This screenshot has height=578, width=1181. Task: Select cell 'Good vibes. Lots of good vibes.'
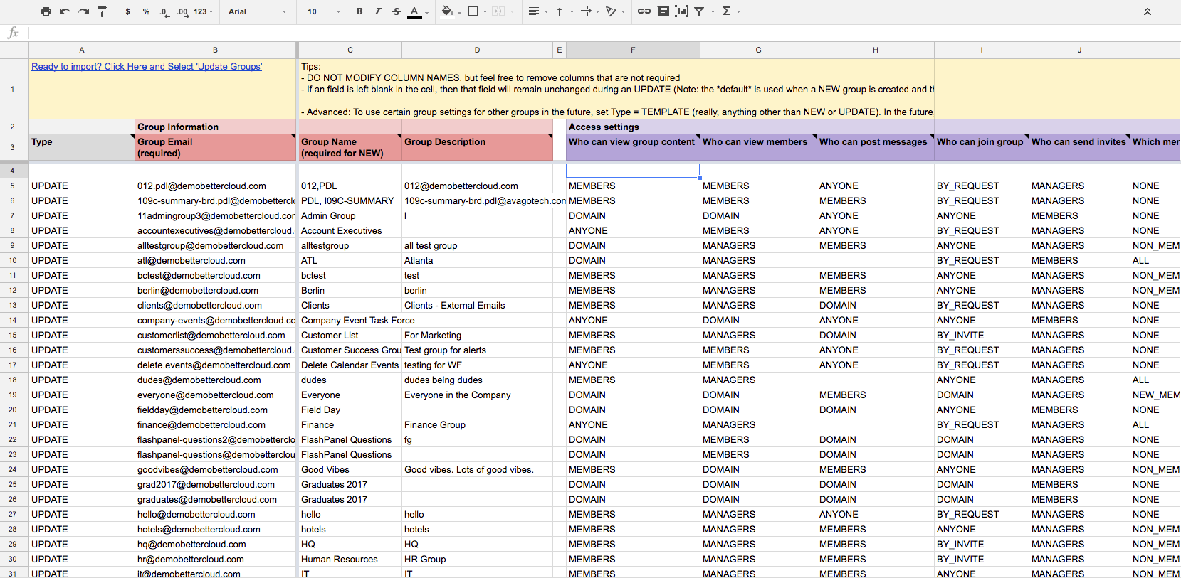[477, 470]
